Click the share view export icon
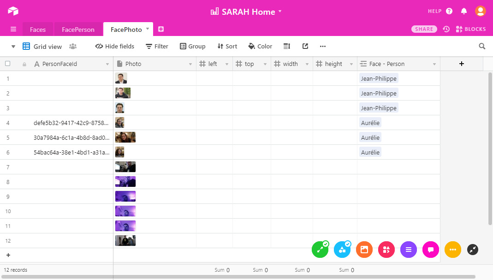The height and width of the screenshot is (280, 493). (305, 46)
